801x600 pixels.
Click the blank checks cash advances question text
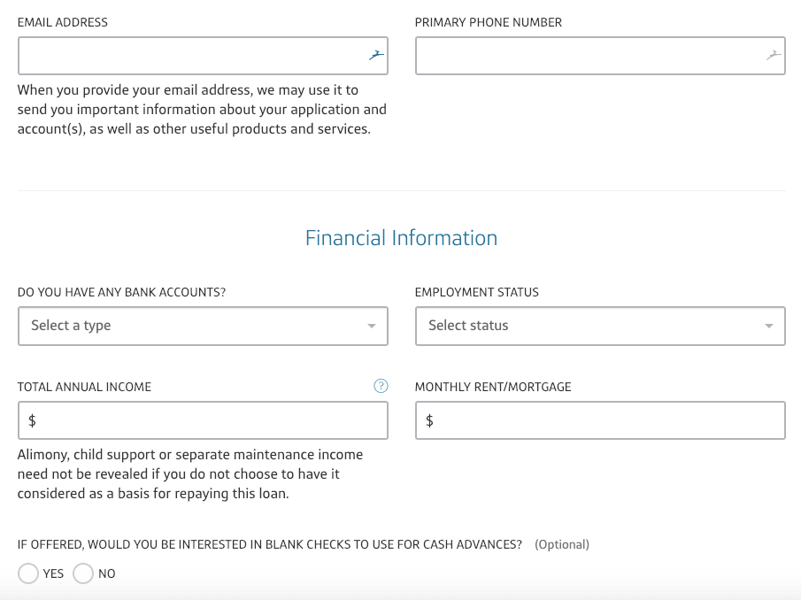click(x=270, y=544)
